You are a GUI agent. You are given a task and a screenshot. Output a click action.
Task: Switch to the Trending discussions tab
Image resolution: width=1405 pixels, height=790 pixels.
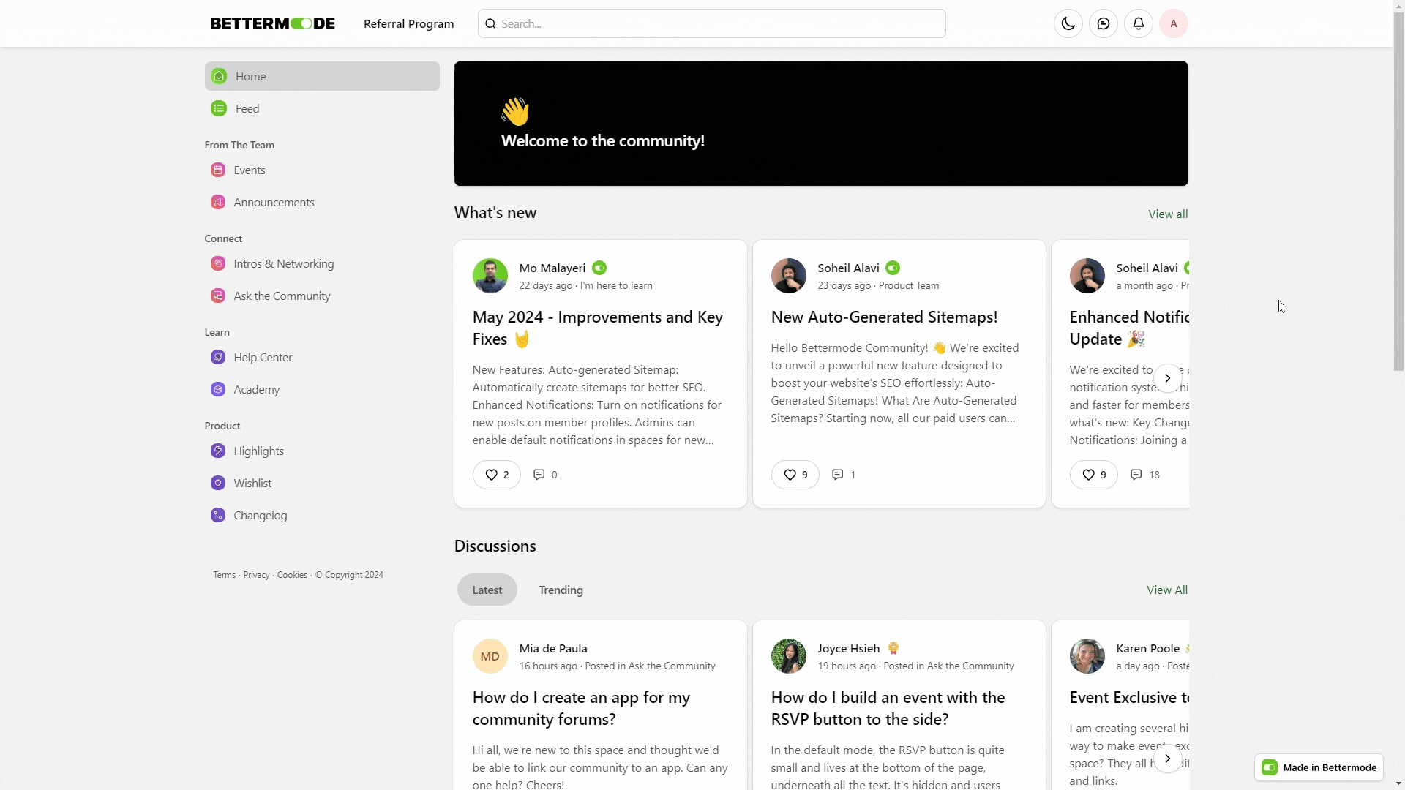tap(561, 590)
